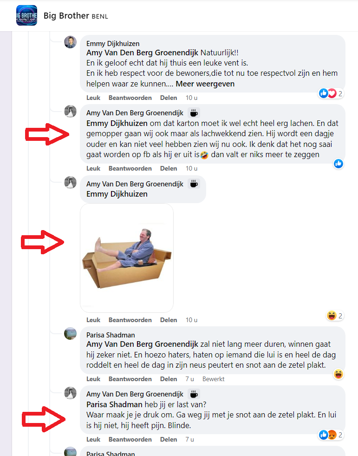
Task: View like and heart reactions on Emmy's comment
Action: 331,93
